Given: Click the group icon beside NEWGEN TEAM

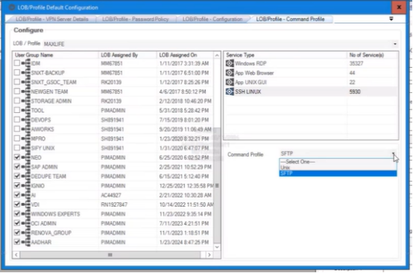Looking at the screenshot, I should pyautogui.click(x=26, y=91).
